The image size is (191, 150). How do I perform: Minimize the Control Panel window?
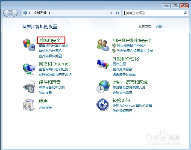[166, 6]
